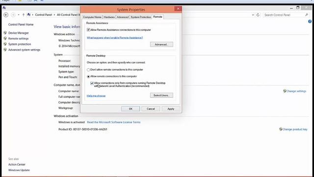Click the Change settings shield icon
The width and height of the screenshot is (314, 177).
(x=285, y=91)
